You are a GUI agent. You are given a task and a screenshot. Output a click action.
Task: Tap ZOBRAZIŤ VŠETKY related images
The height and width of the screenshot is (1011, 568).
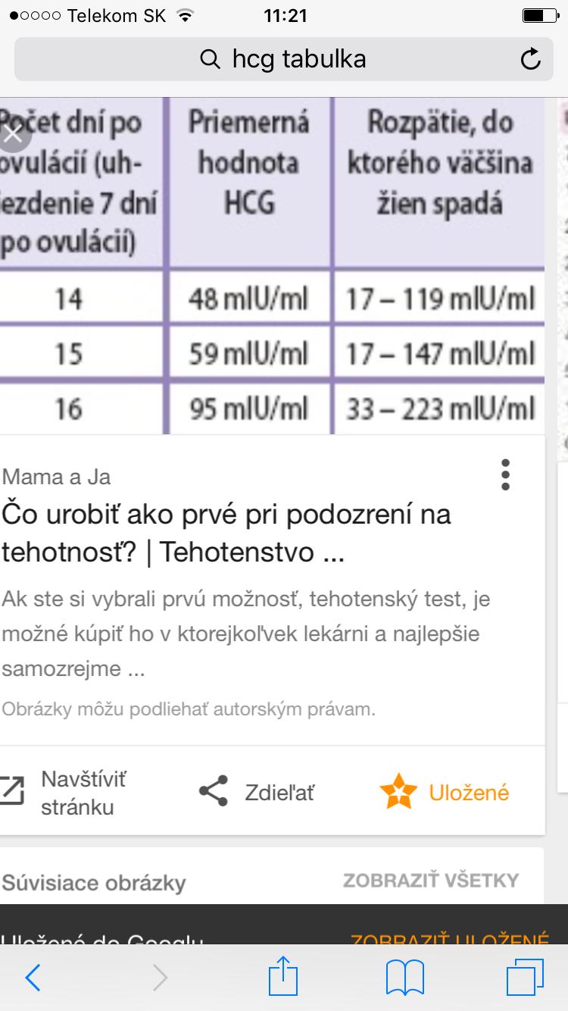click(430, 880)
